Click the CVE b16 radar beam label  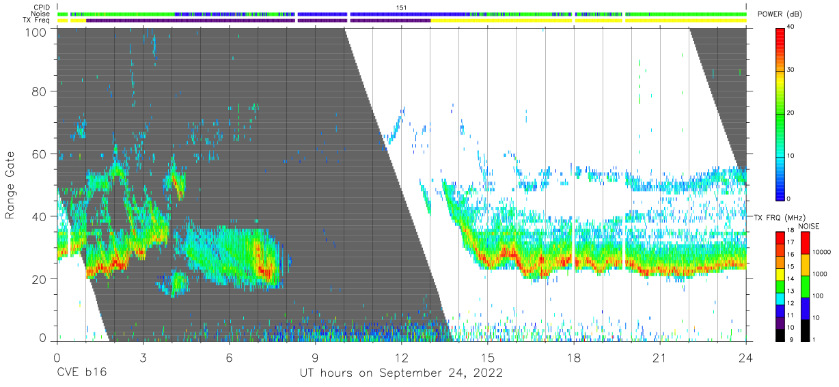point(81,373)
